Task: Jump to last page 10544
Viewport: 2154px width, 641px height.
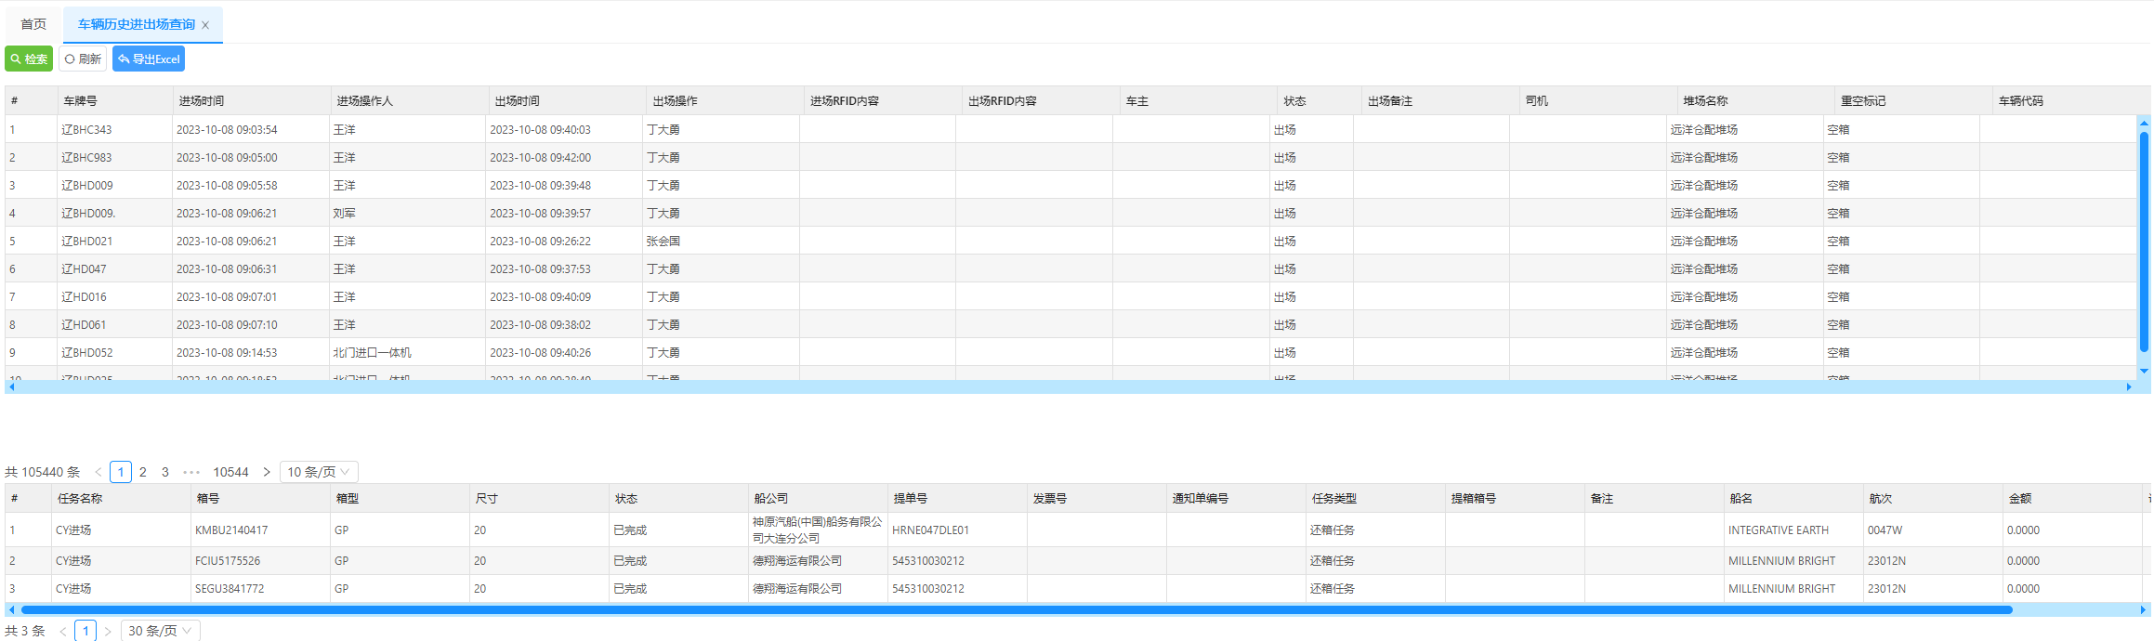Action: pos(230,472)
